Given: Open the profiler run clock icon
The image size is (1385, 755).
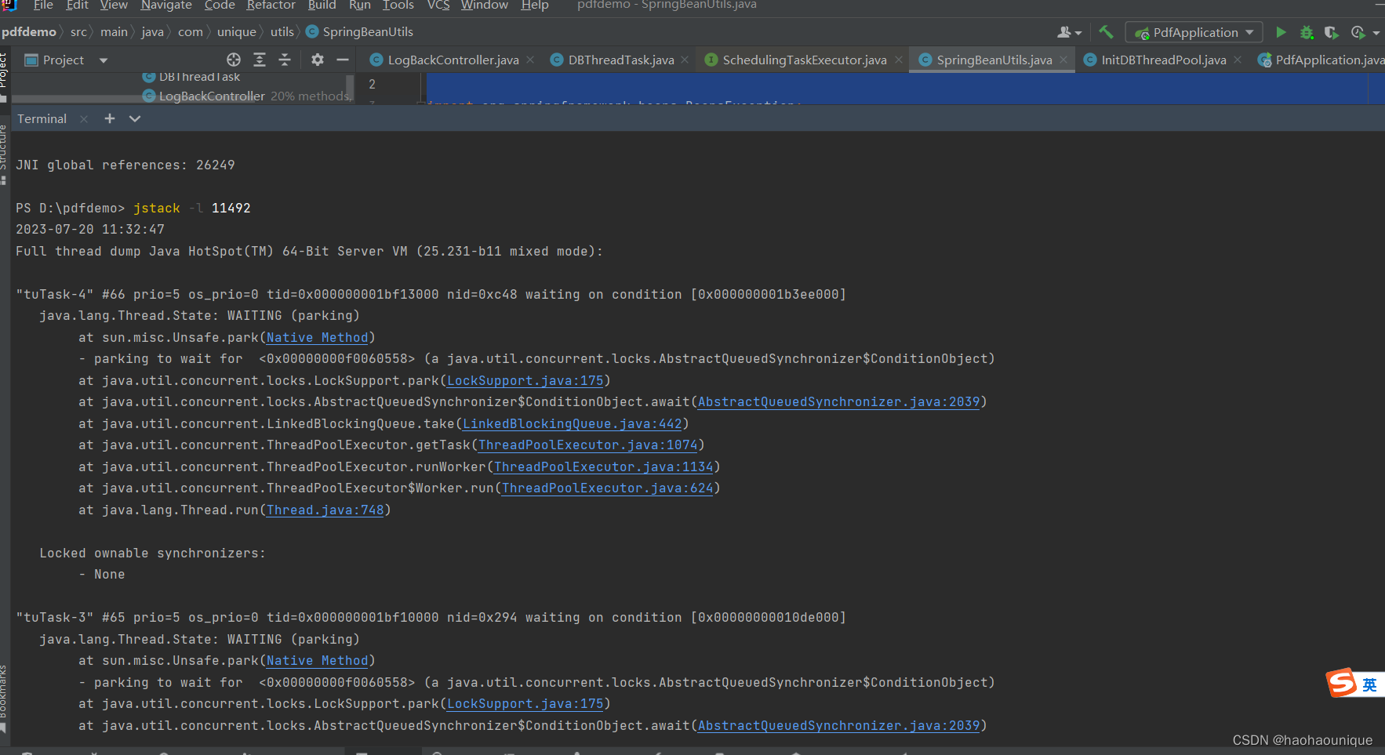Looking at the screenshot, I should pos(1358,32).
